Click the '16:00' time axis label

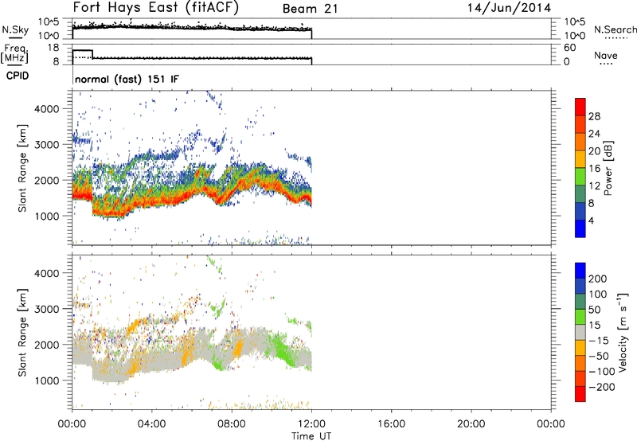click(x=391, y=424)
